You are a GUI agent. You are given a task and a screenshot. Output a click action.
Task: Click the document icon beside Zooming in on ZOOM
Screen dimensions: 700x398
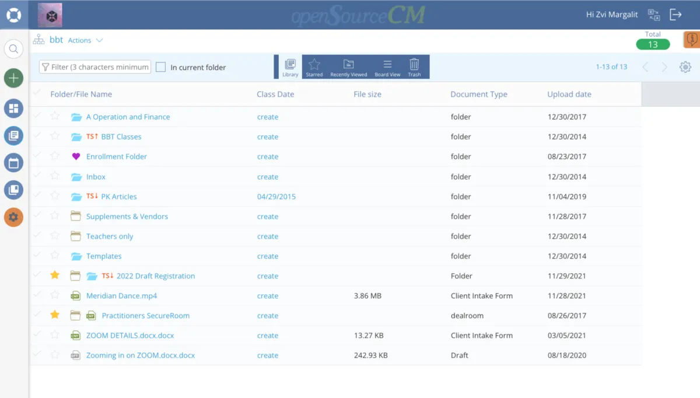(x=75, y=355)
